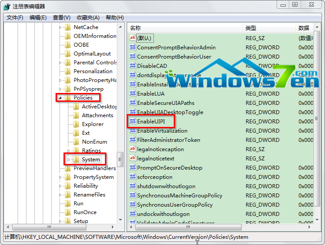
Task: Click the Explorer folder icon under Policies
Action: click(76, 124)
